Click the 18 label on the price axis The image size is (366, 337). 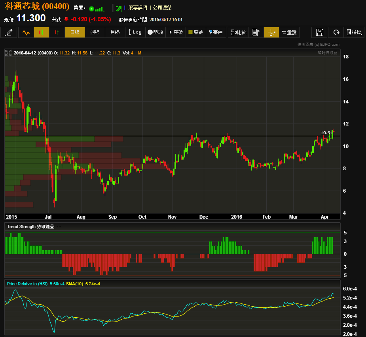pyautogui.click(x=346, y=57)
